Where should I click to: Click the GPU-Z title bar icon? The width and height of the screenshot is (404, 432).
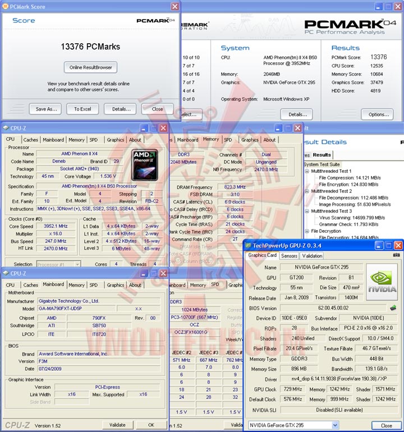[248, 246]
